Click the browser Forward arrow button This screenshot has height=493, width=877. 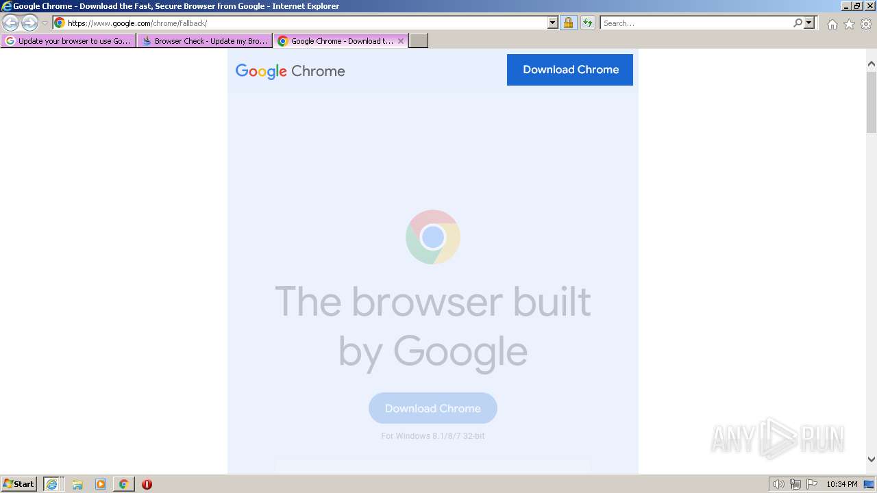(x=29, y=23)
